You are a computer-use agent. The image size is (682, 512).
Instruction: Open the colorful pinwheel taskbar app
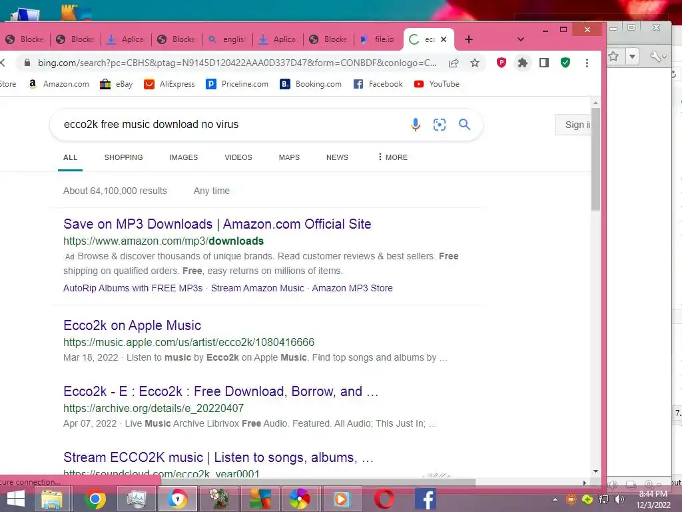(300, 499)
